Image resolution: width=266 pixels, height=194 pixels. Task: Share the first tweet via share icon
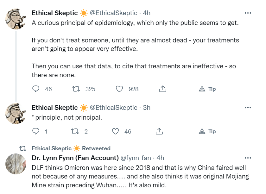click(x=162, y=89)
